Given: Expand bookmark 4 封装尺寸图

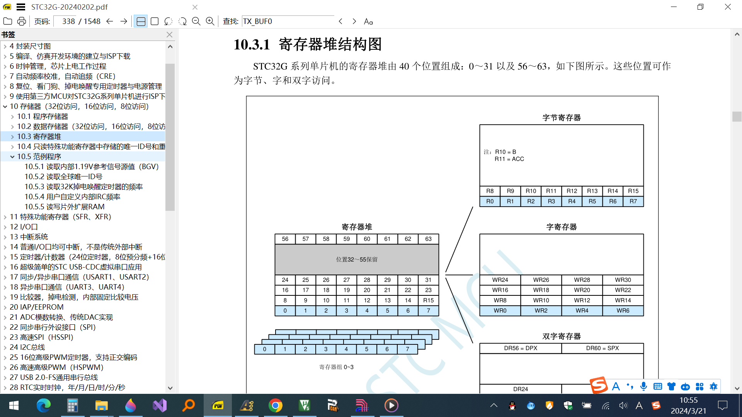Looking at the screenshot, I should pyautogui.click(x=5, y=46).
